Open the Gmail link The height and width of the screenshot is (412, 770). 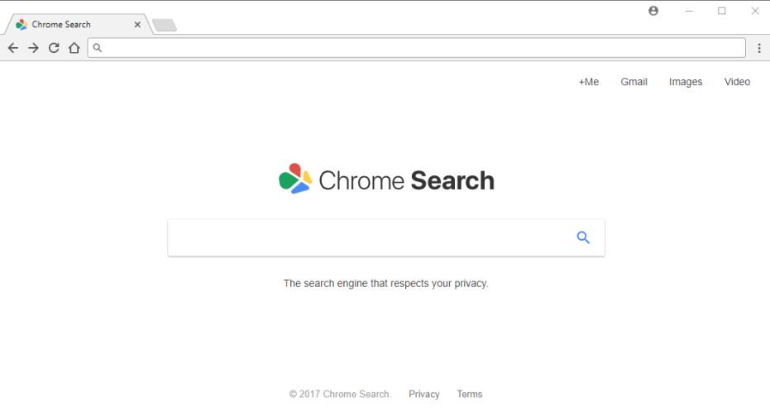pyautogui.click(x=634, y=82)
